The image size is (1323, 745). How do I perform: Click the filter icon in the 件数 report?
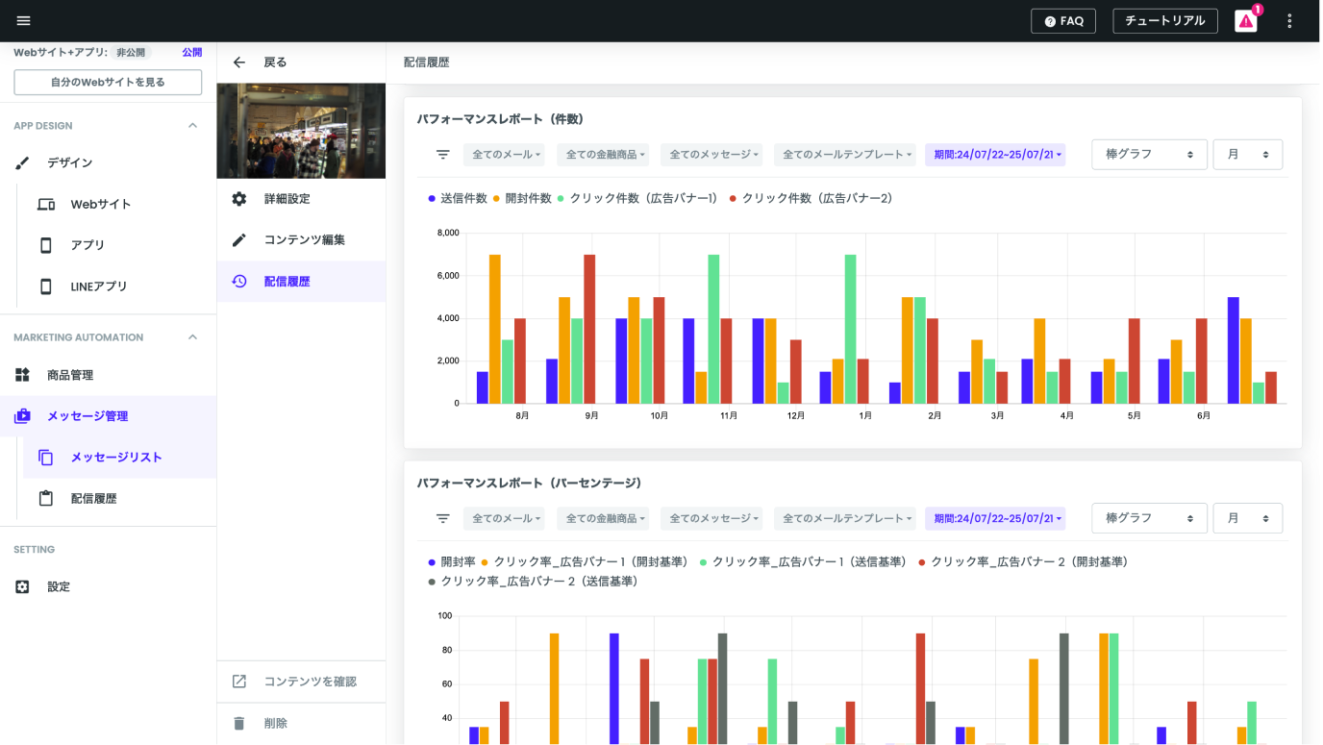pos(443,155)
